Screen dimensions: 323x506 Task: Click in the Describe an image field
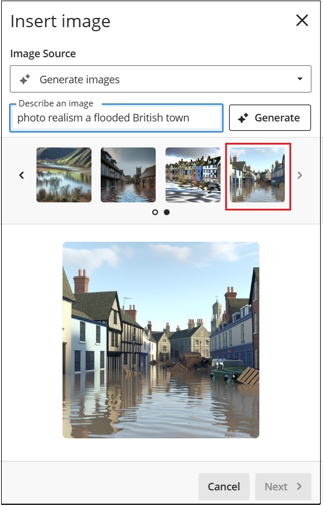tap(116, 118)
